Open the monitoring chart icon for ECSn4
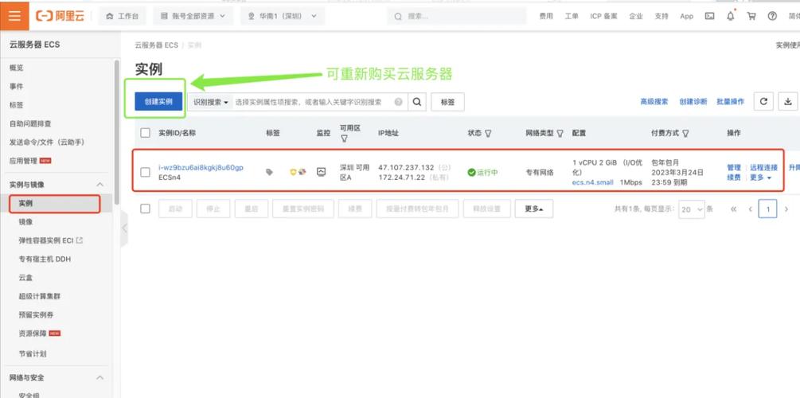 (x=321, y=172)
